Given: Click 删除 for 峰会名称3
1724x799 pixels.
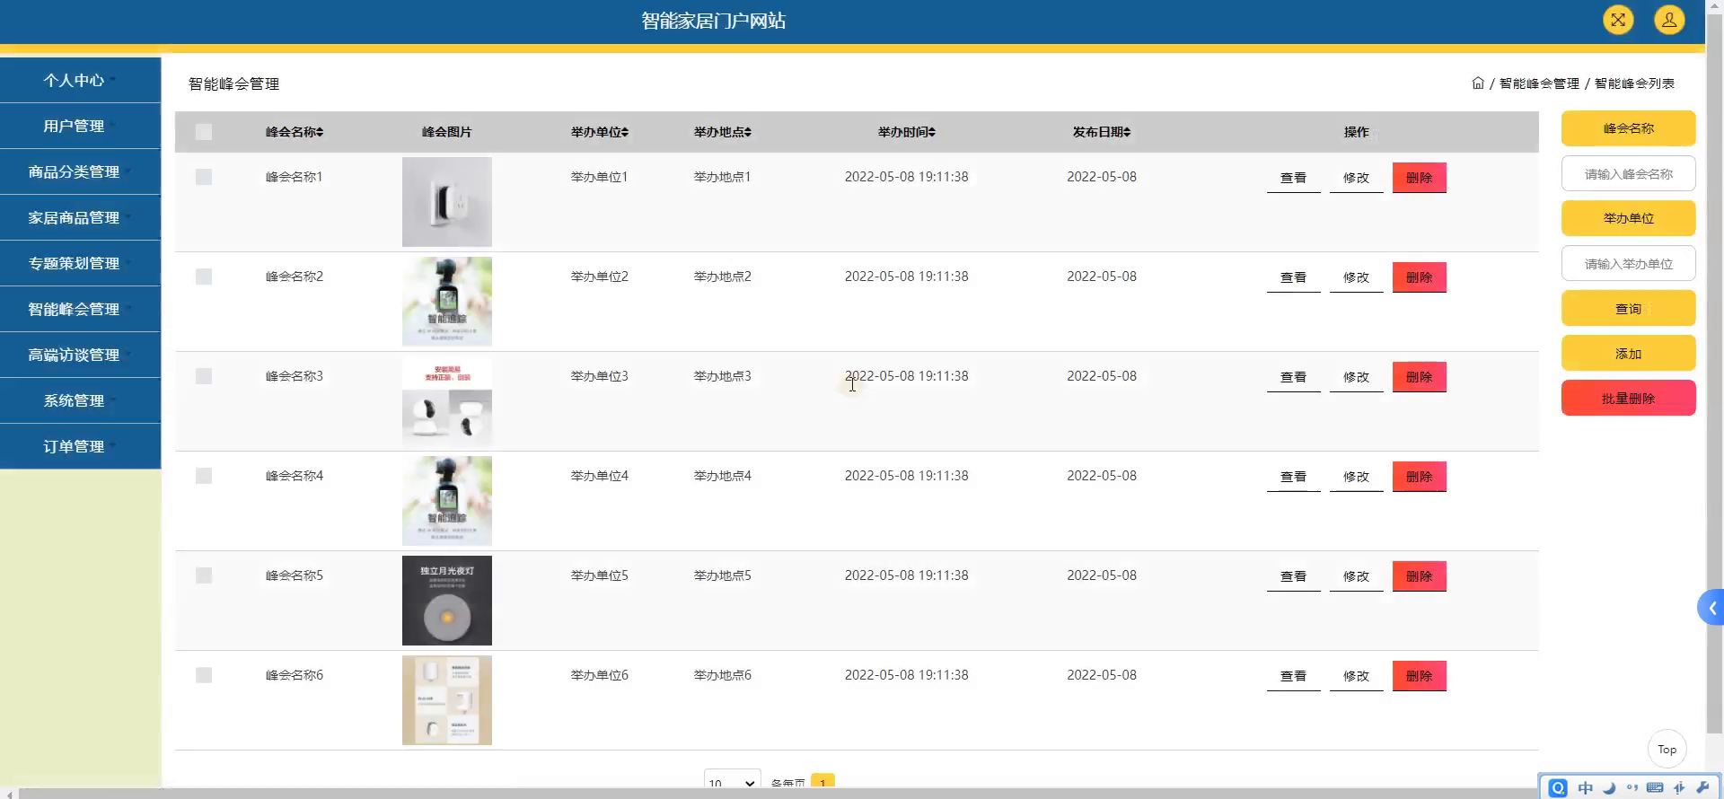Looking at the screenshot, I should click(x=1419, y=377).
